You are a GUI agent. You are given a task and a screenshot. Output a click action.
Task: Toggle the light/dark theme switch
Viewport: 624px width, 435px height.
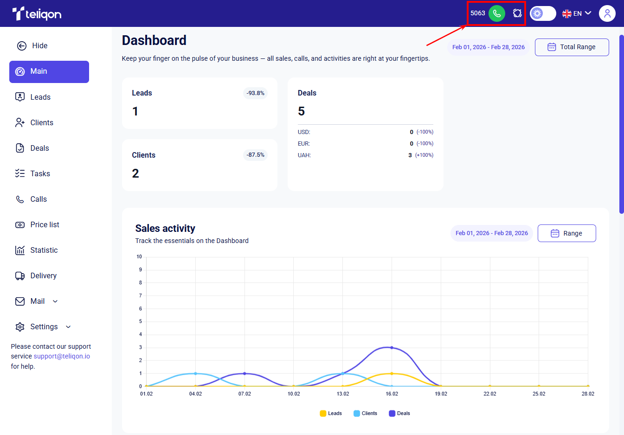pos(542,13)
